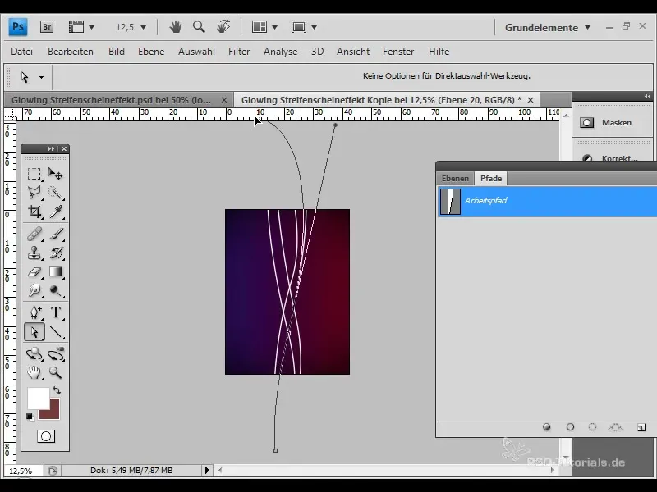Select the Type tool
Viewport: 657px width, 492px height.
point(55,312)
